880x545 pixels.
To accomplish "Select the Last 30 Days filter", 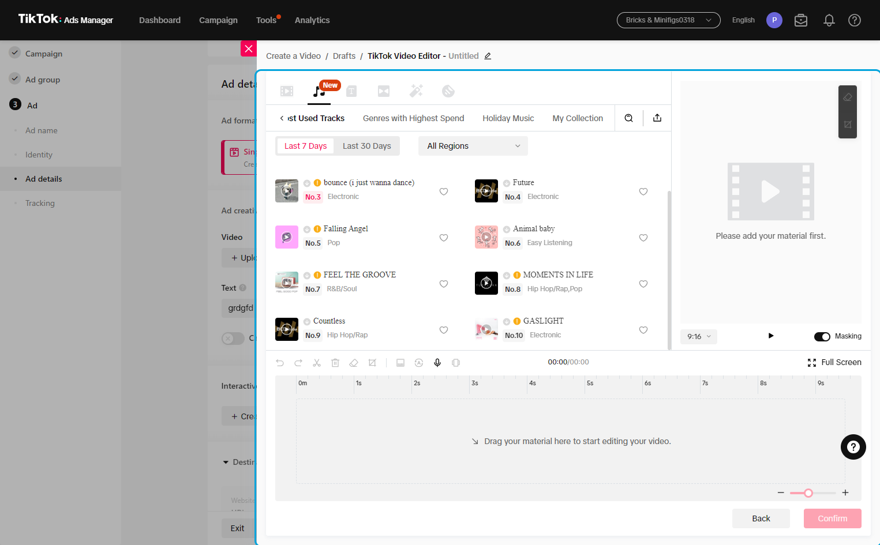I will tap(367, 146).
